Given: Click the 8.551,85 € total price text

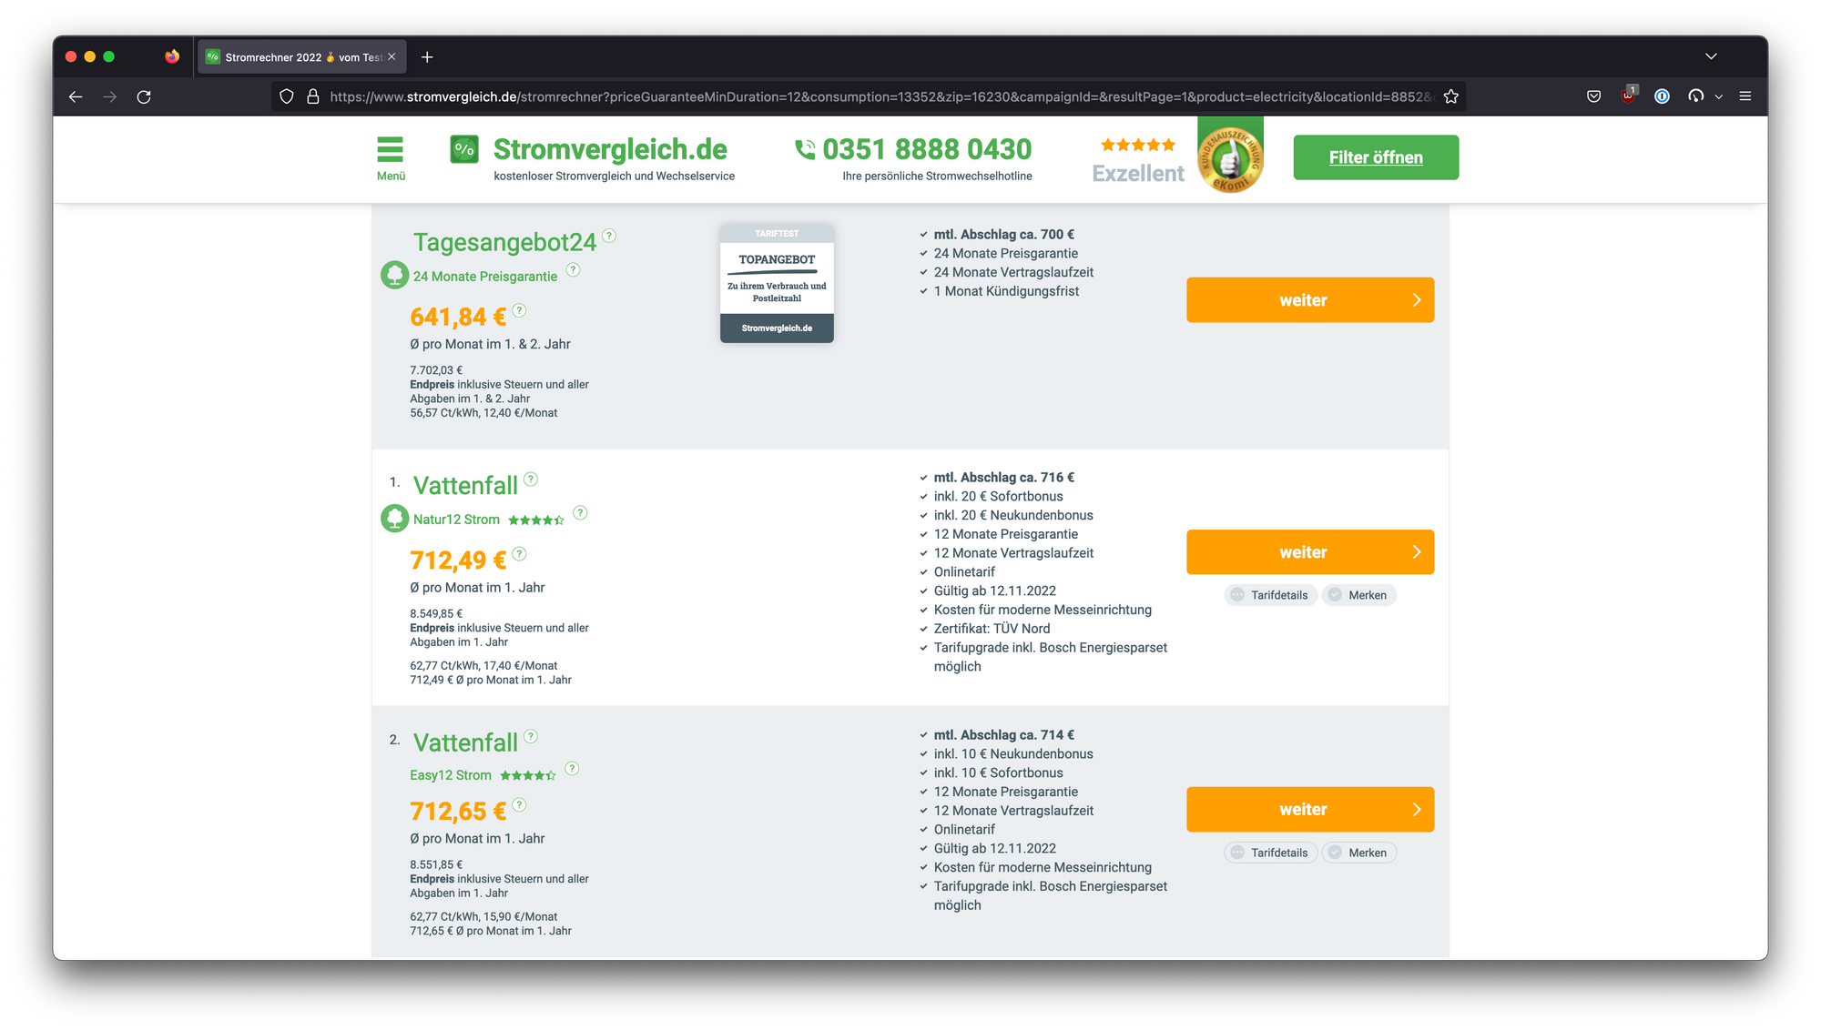Looking at the screenshot, I should (x=436, y=865).
